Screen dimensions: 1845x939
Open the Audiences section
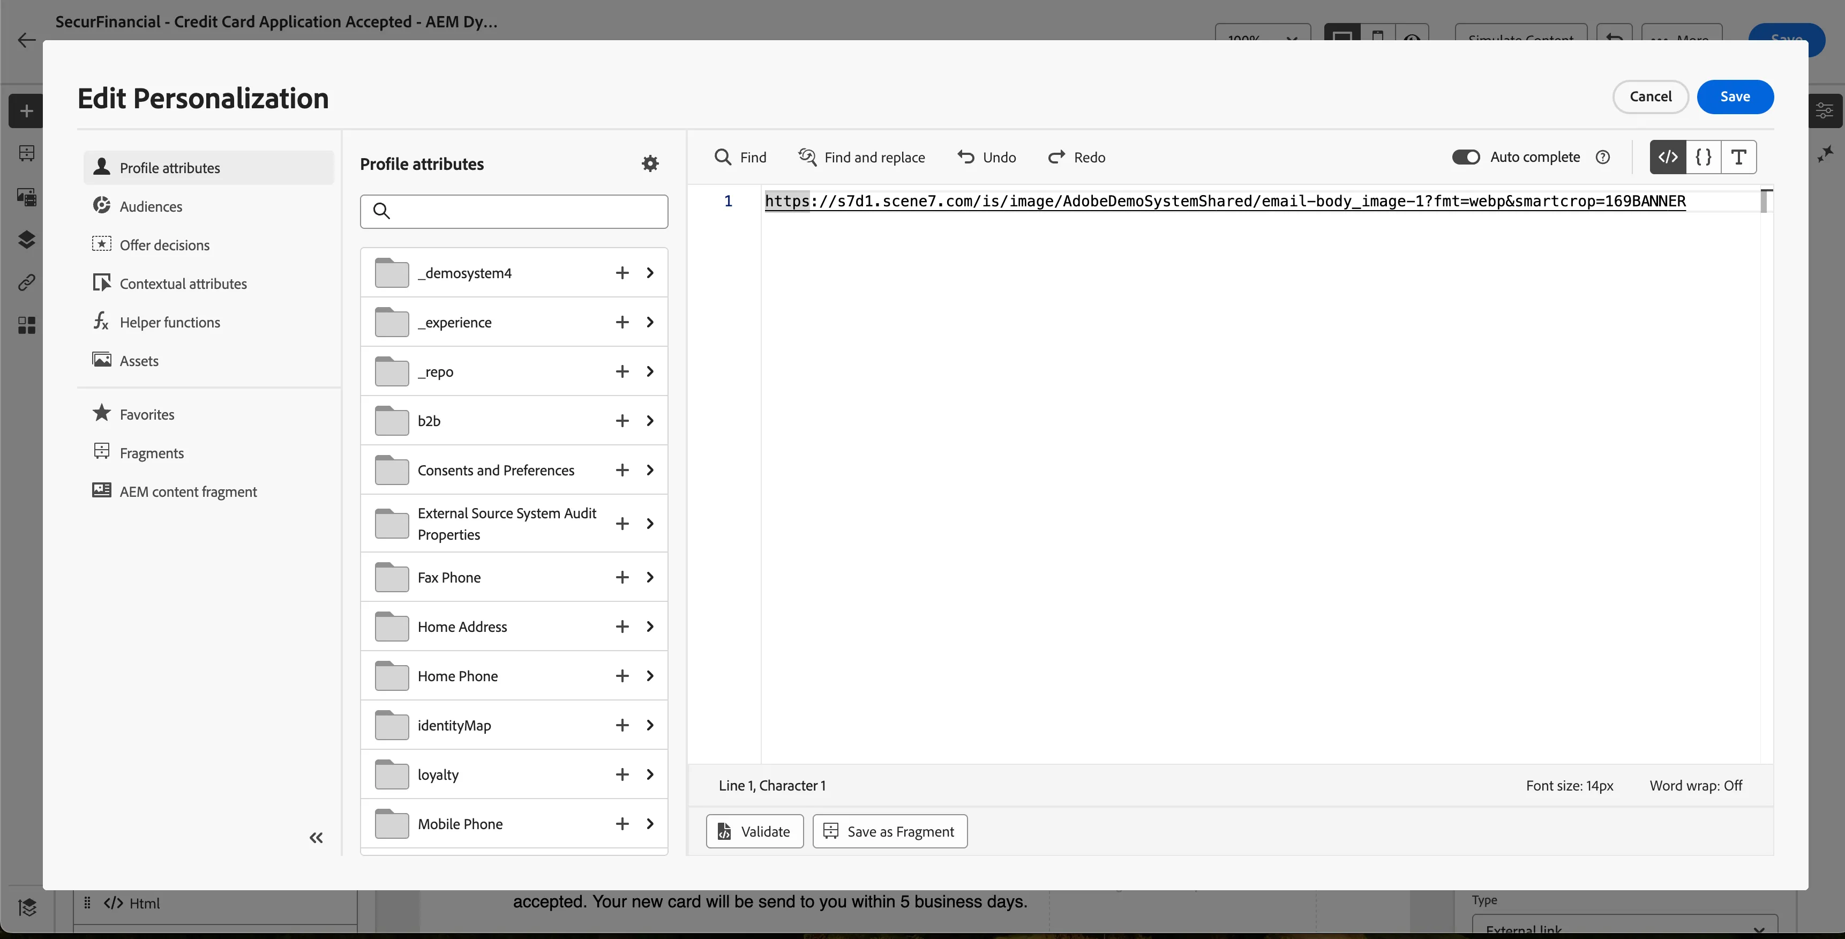coord(208,206)
